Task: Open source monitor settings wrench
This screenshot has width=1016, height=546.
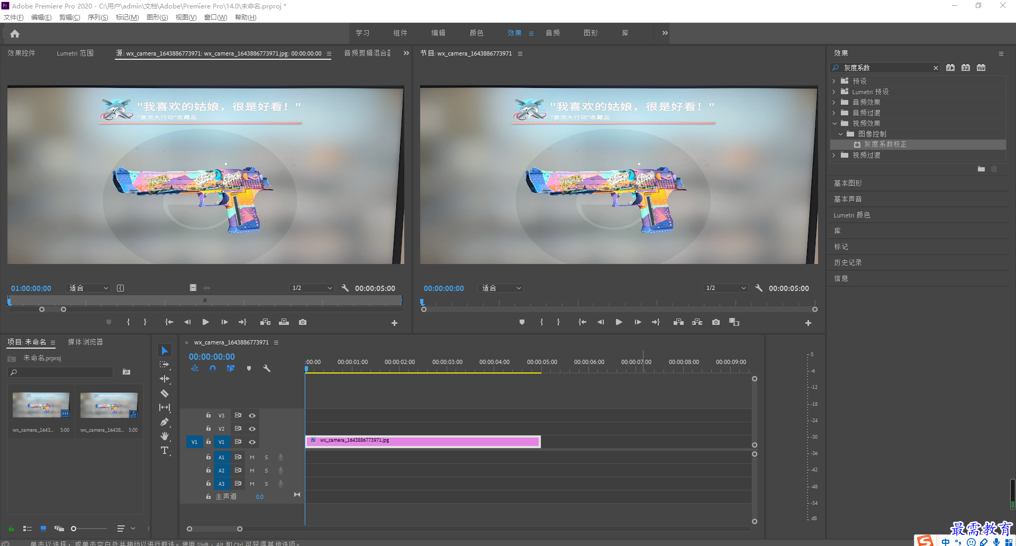Action: pyautogui.click(x=345, y=288)
